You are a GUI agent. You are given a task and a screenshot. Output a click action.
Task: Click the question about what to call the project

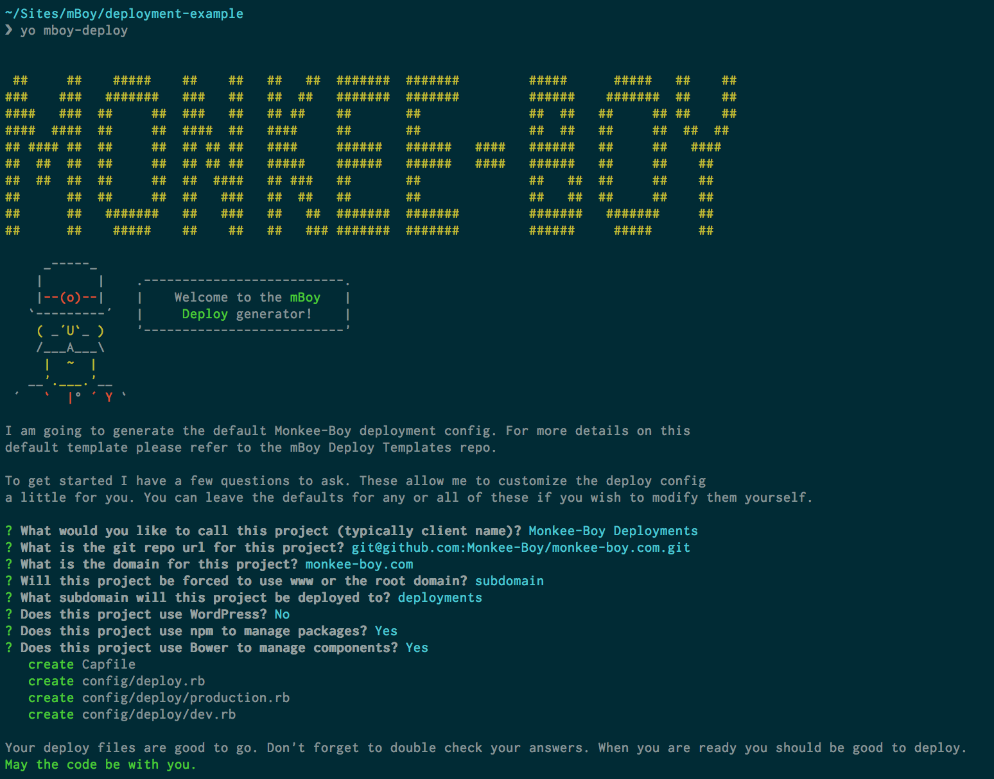(x=270, y=531)
